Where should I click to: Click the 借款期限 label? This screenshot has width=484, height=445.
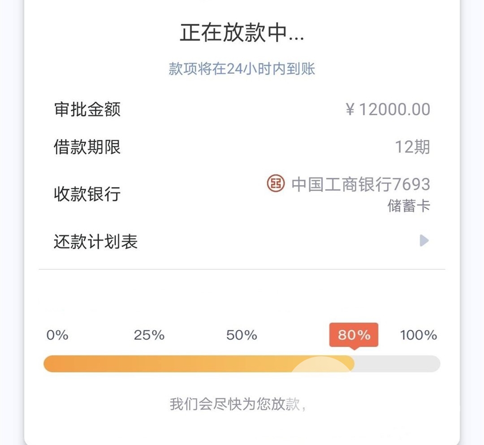87,147
